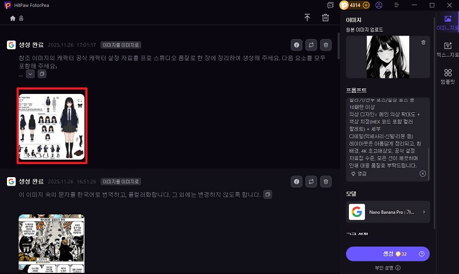This screenshot has height=274, width=459.
Task: Click the Generate button costing 32 credits
Action: 388,254
